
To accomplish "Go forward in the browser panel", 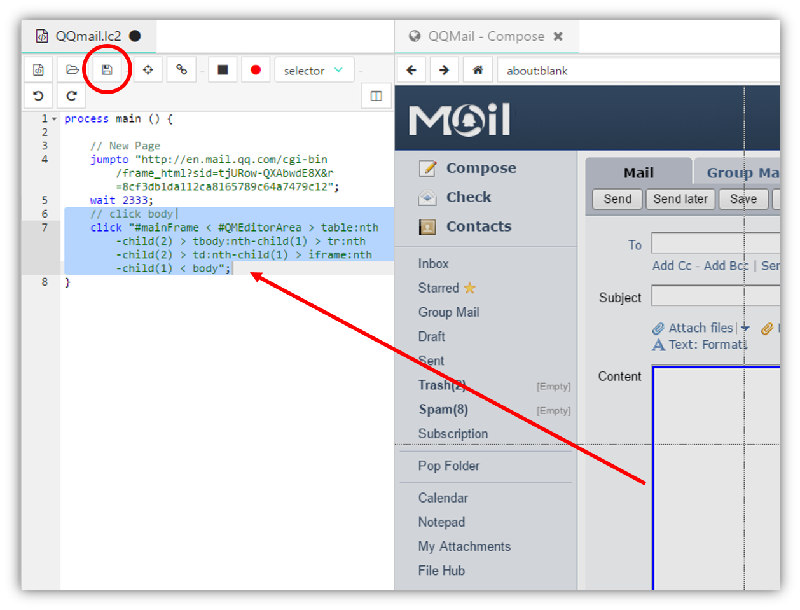I will (x=445, y=70).
